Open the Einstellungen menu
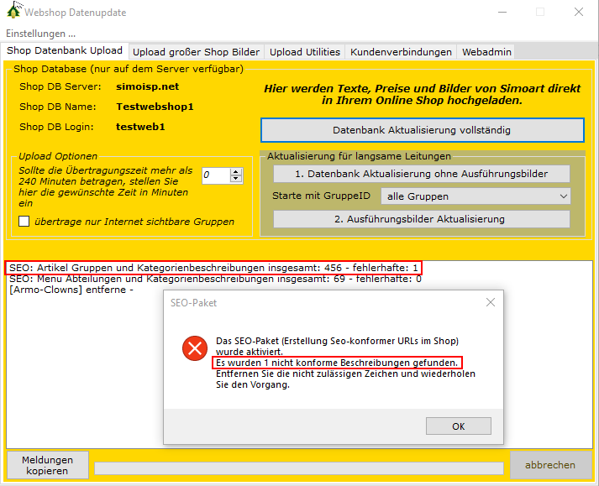 [x=40, y=34]
